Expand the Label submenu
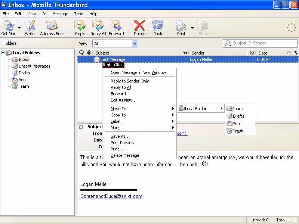Screen dimensions: 299x224 pos(139,121)
